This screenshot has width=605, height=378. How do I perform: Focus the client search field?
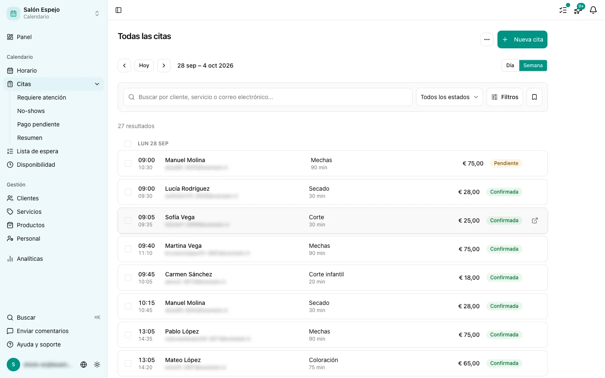click(268, 97)
